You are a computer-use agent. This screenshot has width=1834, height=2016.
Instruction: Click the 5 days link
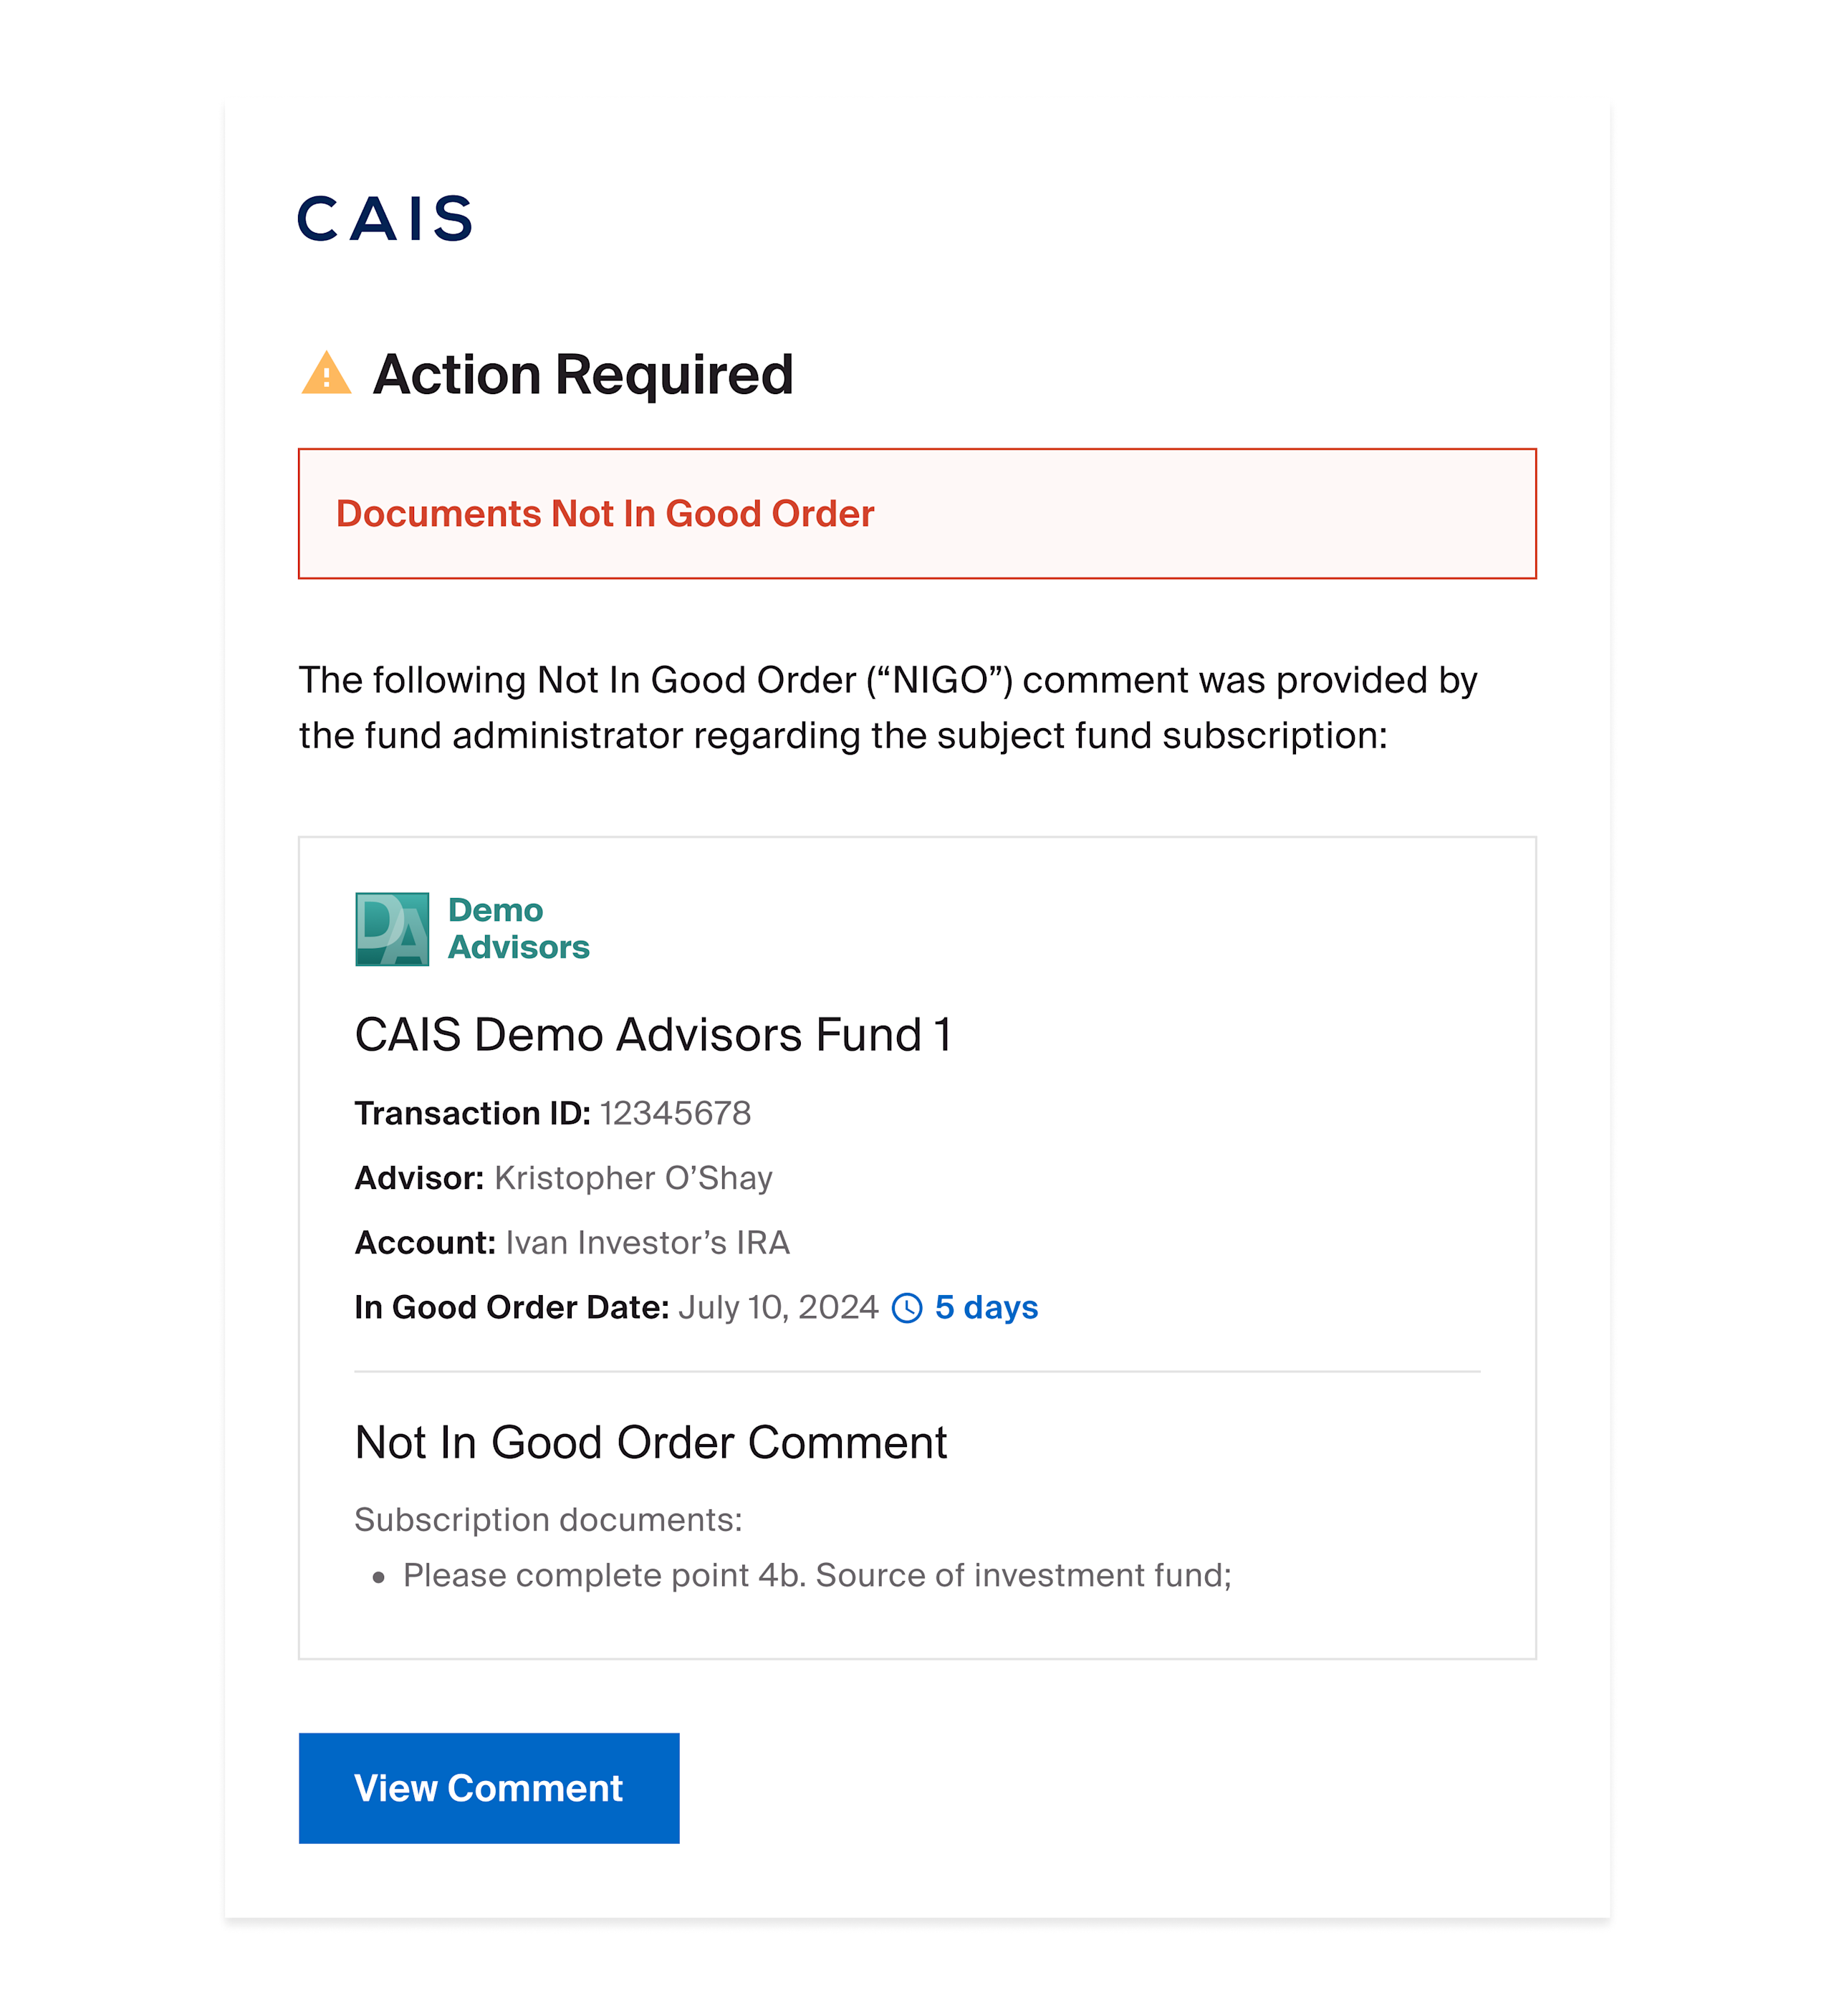click(x=986, y=1307)
